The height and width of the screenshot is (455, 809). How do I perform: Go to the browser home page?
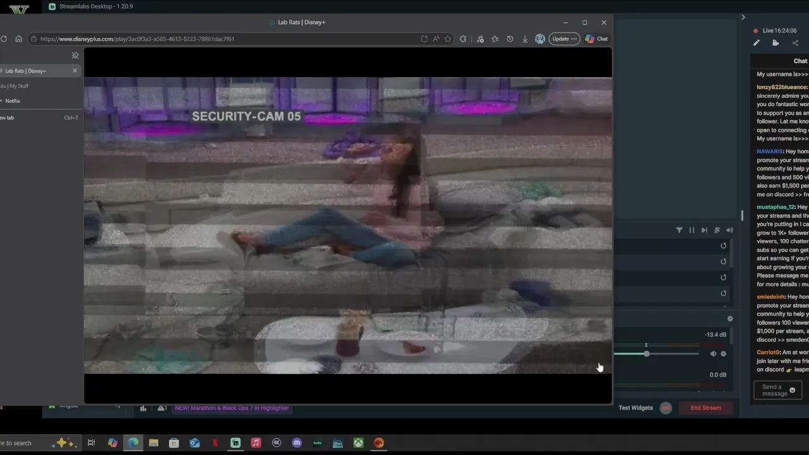point(18,39)
